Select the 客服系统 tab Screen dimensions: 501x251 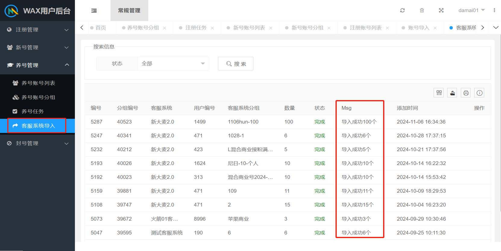click(463, 28)
